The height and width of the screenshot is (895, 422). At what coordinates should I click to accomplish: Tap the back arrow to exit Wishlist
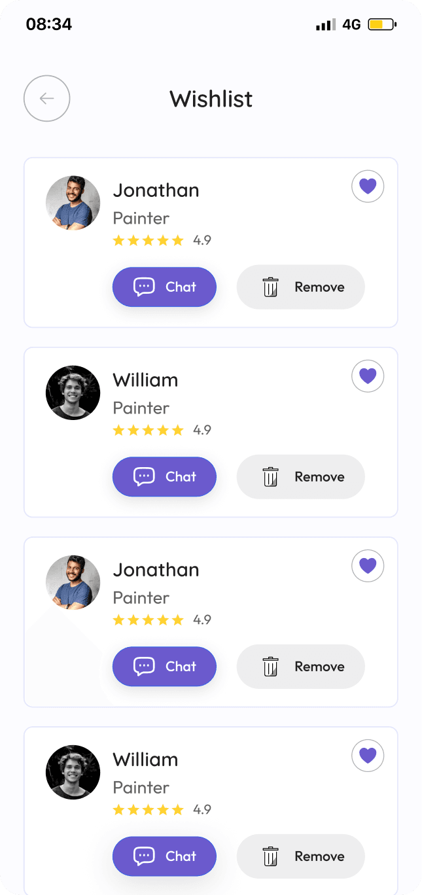[x=46, y=98]
